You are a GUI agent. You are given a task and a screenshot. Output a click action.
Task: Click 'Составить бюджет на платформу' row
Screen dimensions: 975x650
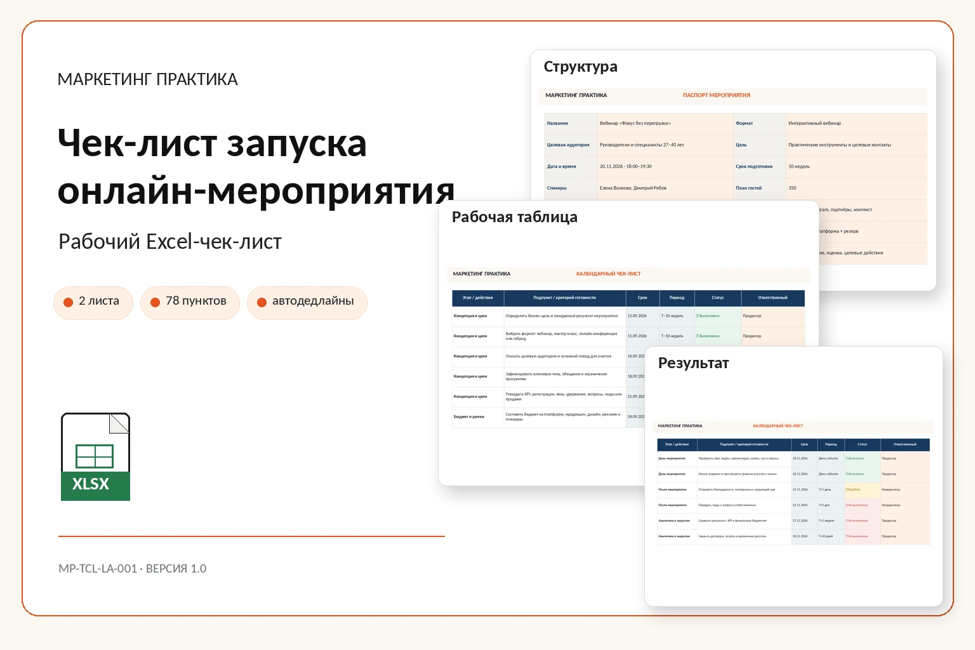(x=548, y=417)
